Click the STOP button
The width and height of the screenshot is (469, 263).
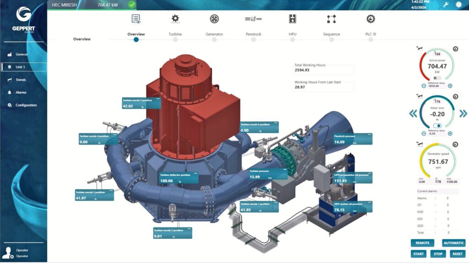pos(438,254)
